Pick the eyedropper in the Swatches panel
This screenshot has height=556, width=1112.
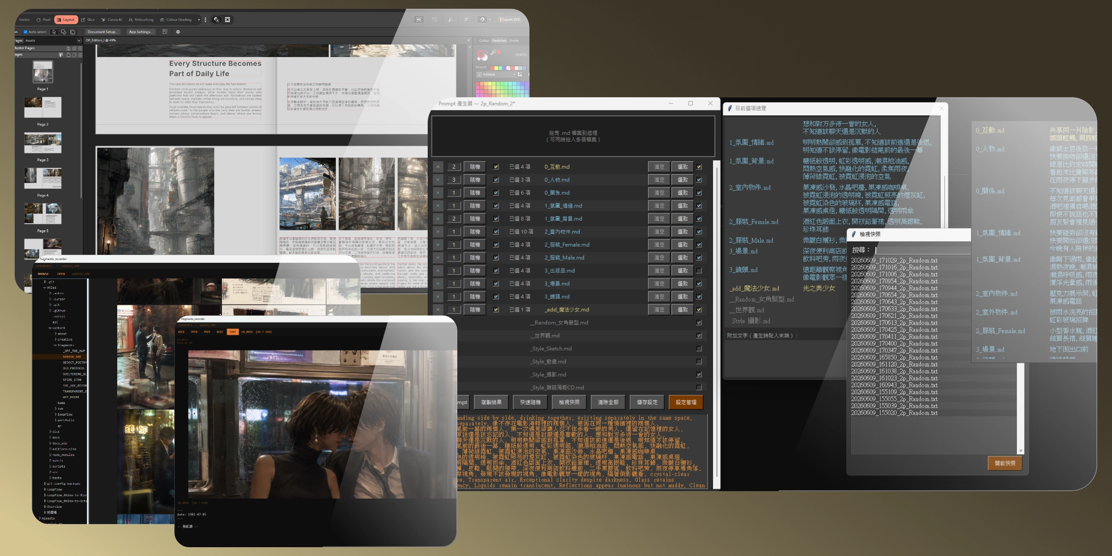point(494,52)
